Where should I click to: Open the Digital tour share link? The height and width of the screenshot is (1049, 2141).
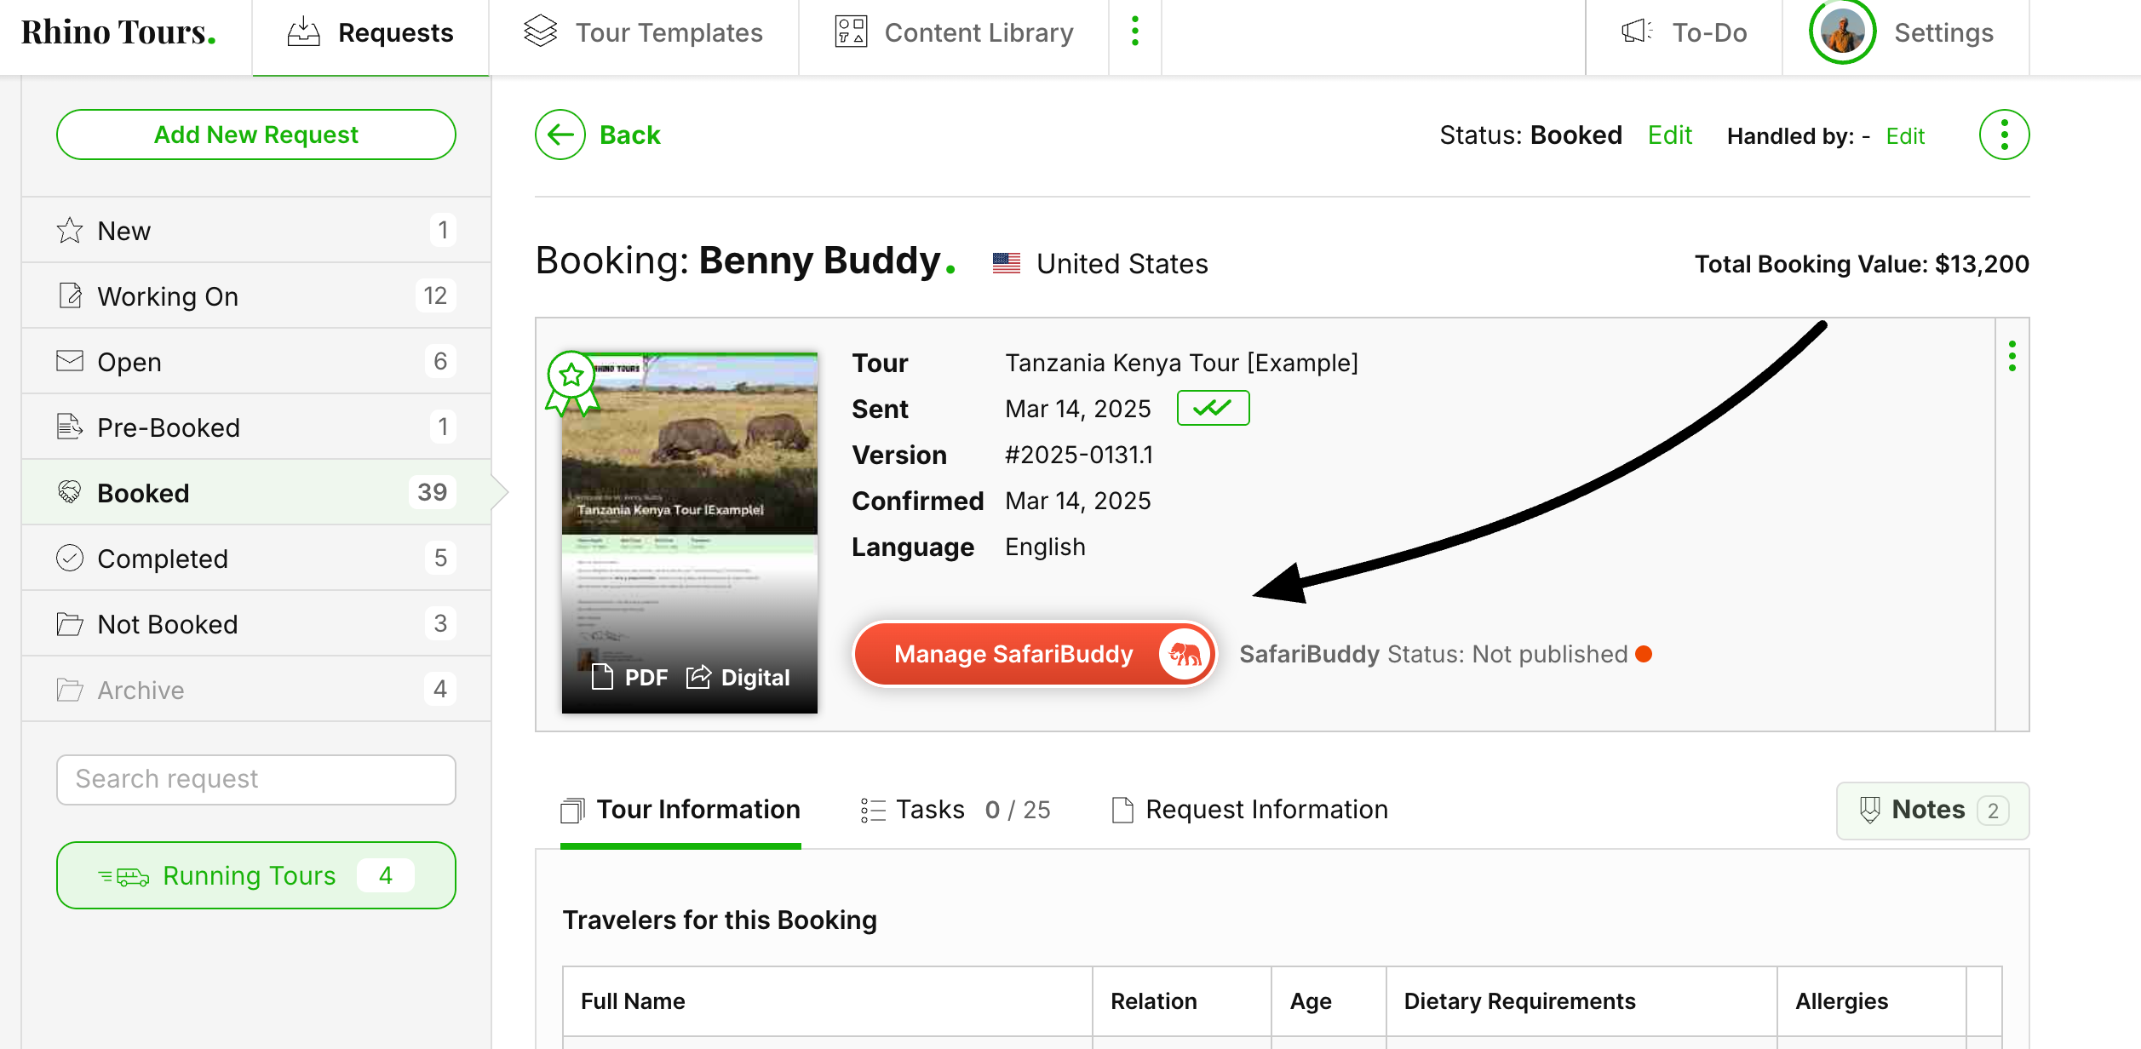[x=739, y=678]
